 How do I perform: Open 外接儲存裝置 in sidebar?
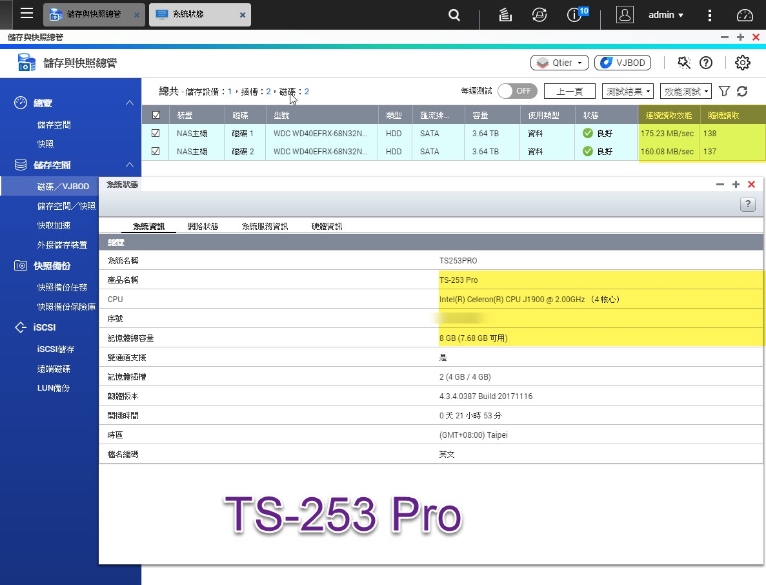pyautogui.click(x=62, y=244)
